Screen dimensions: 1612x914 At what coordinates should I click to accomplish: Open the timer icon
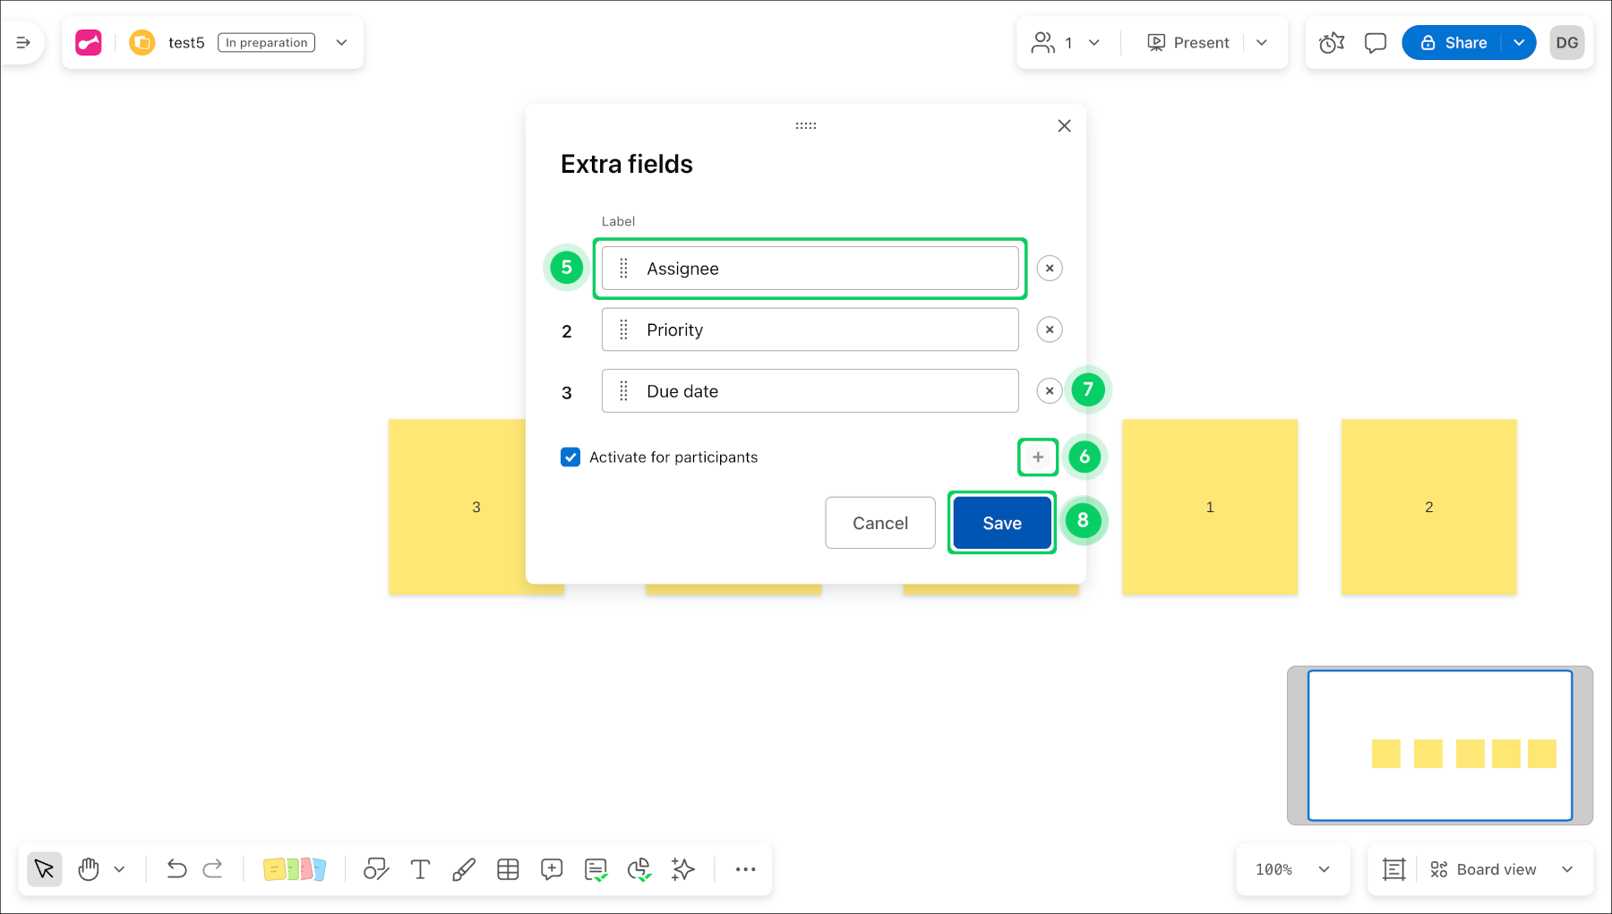pos(1332,43)
